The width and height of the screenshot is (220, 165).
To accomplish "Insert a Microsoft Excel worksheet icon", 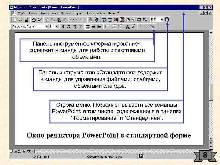I will (110, 20).
